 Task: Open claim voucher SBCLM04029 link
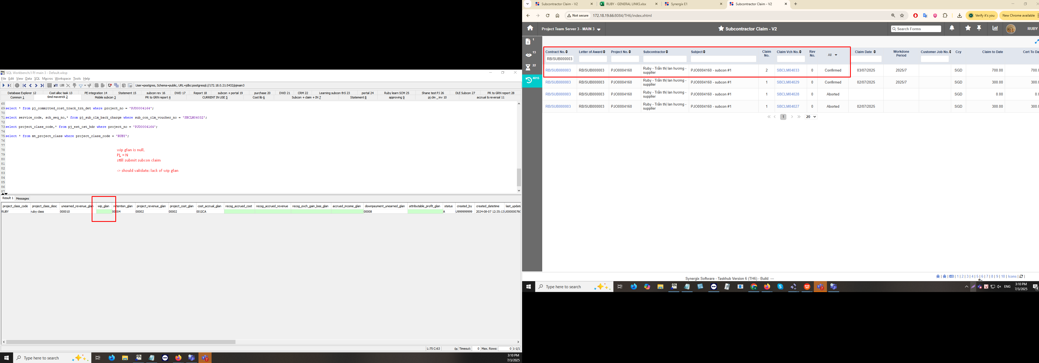(788, 83)
